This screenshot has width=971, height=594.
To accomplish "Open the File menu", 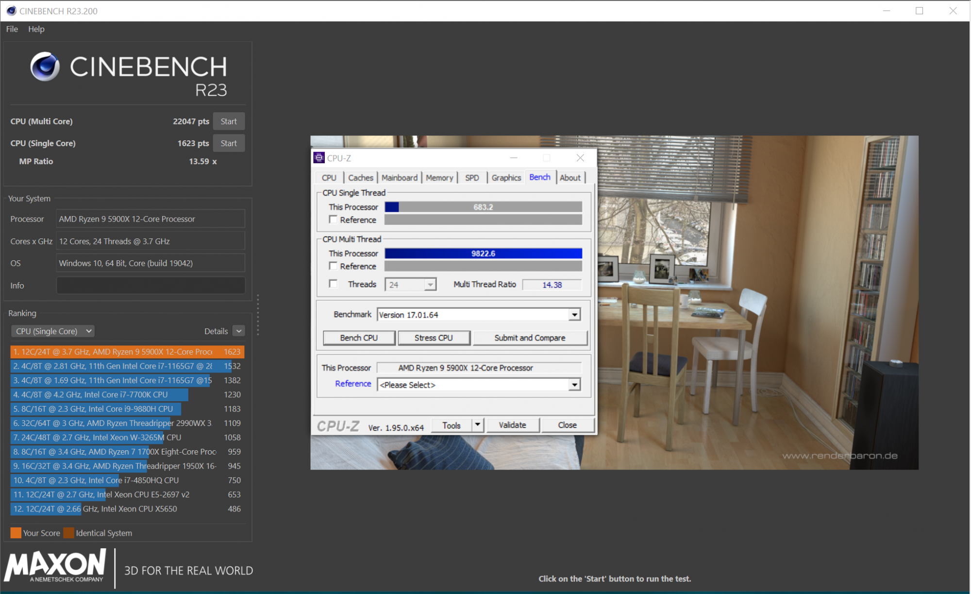I will coord(12,29).
